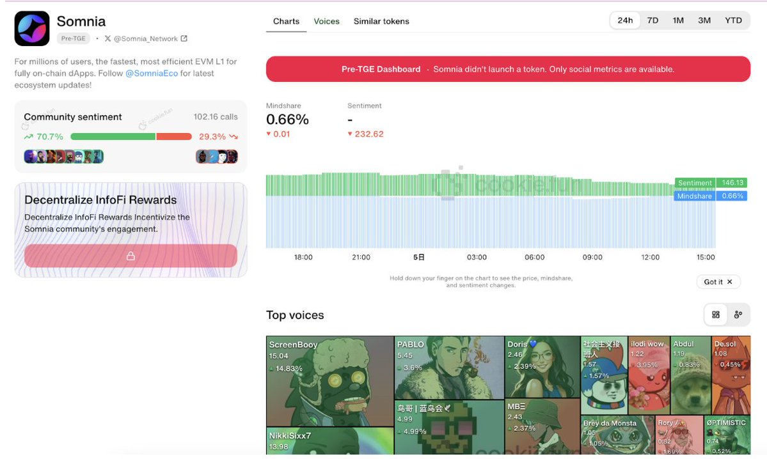Click the 06:00 time axis label
Image resolution: width=767 pixels, height=459 pixels.
(535, 257)
